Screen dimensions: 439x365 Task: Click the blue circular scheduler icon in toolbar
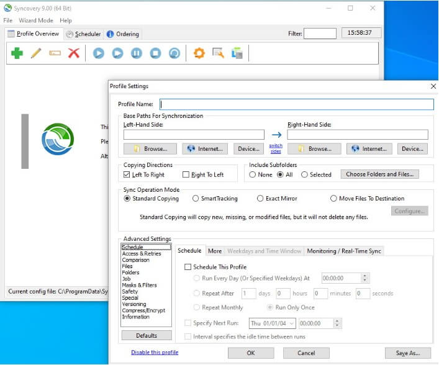(174, 53)
